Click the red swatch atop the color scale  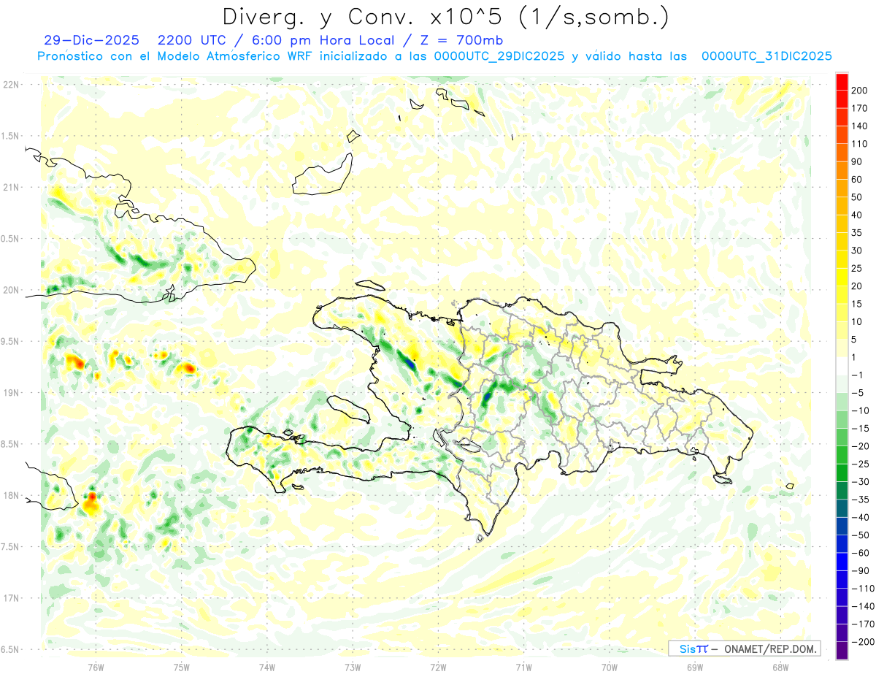tap(842, 82)
